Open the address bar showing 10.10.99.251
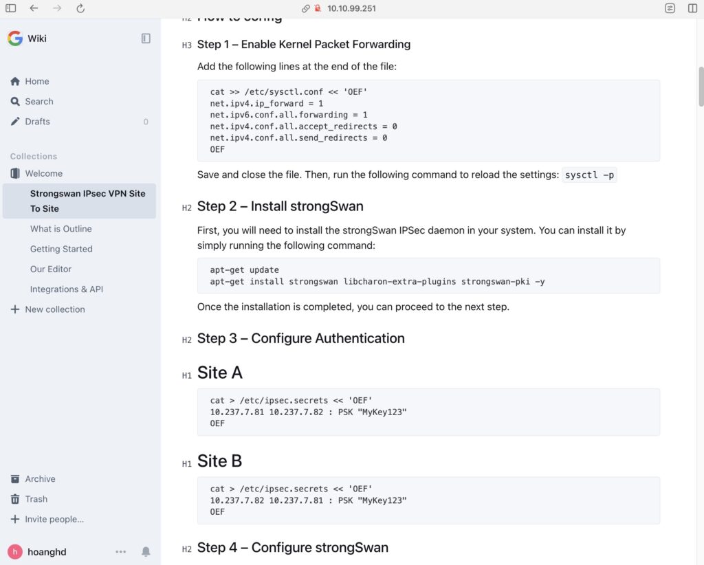Screen dimensions: 704x565 click(351, 8)
